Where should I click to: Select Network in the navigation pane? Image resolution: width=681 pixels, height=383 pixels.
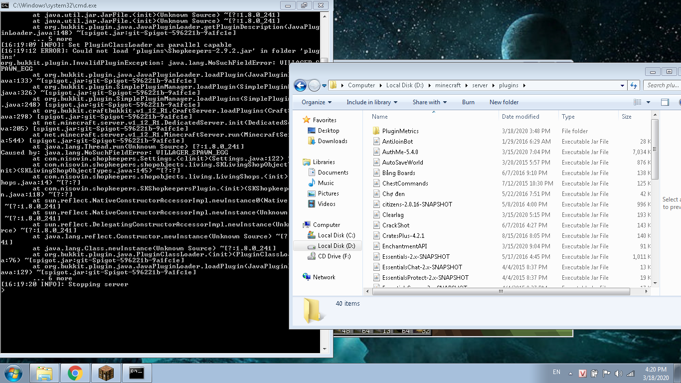[x=324, y=277]
